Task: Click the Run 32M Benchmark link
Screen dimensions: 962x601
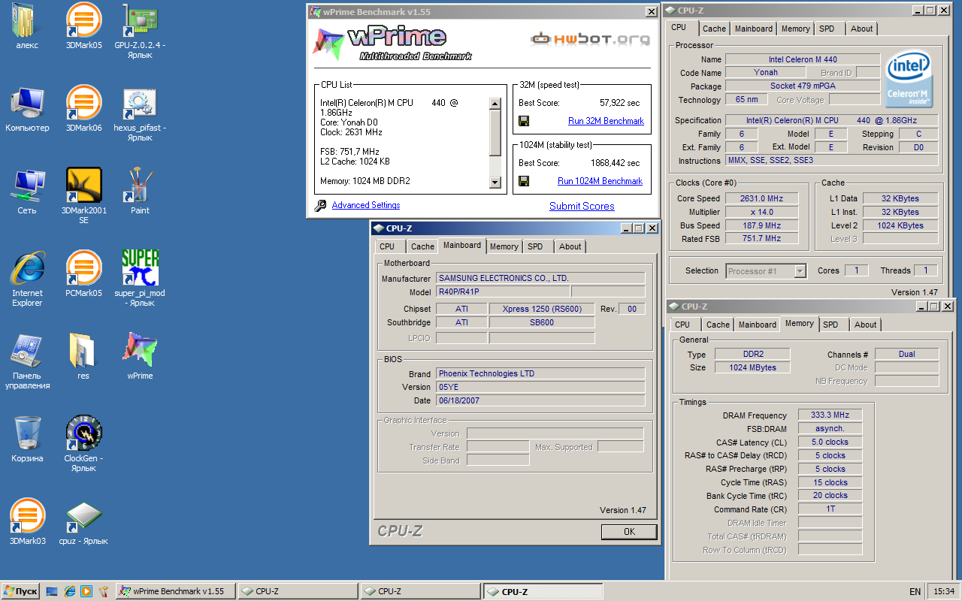Action: click(606, 121)
